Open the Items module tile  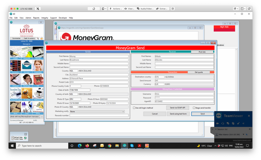[x=16, y=108]
